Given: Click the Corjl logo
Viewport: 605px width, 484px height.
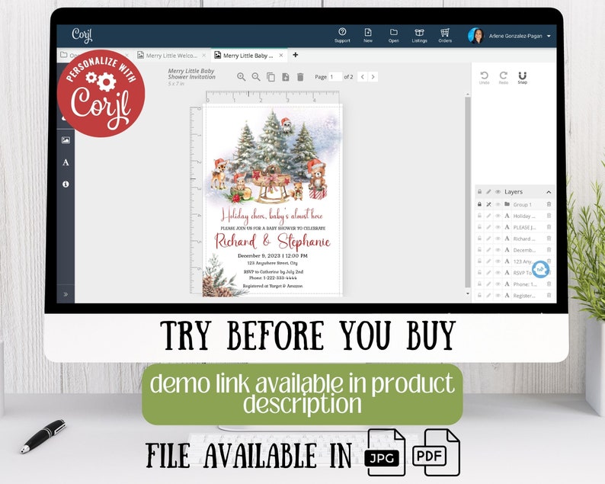Looking at the screenshot, I should pyautogui.click(x=82, y=35).
